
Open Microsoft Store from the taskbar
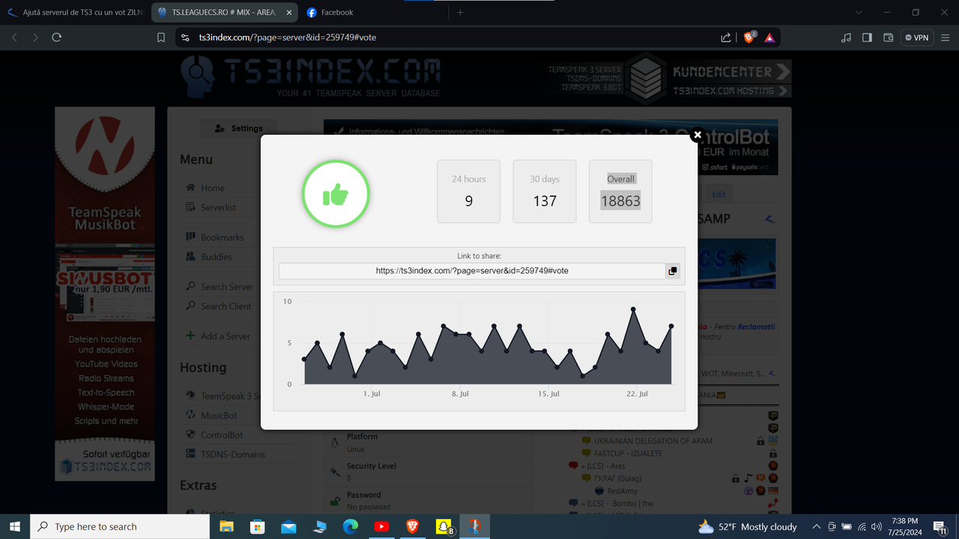tap(258, 527)
